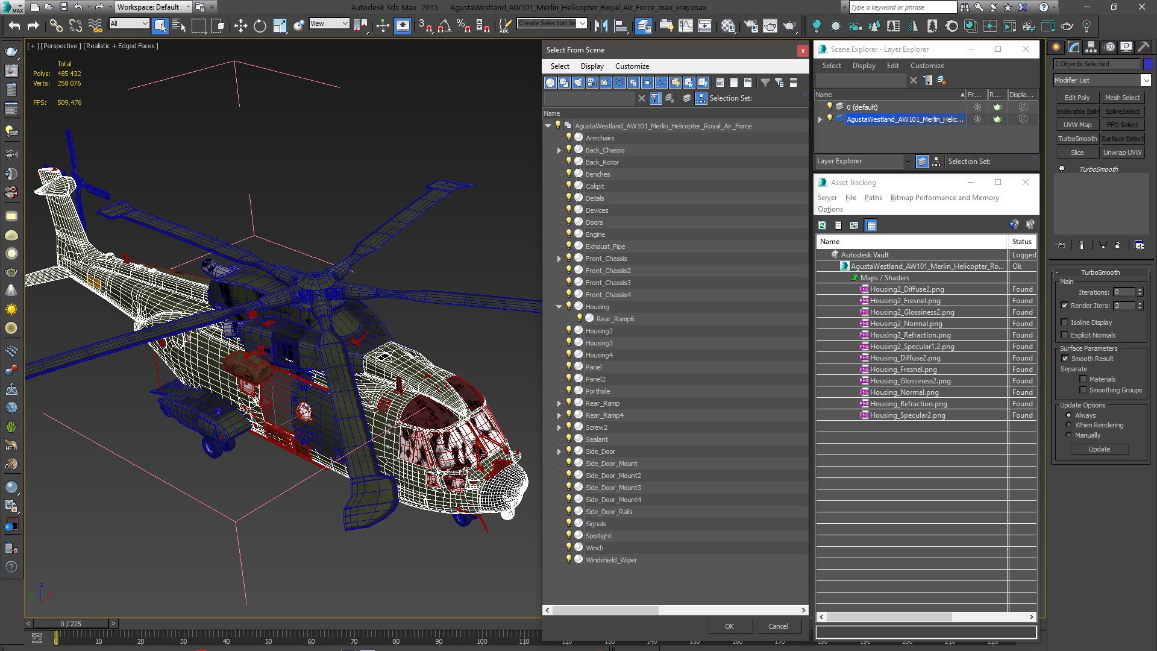Screen dimensions: 1157x651
Task: Open the Modifier List dropdown
Action: [x=1102, y=80]
